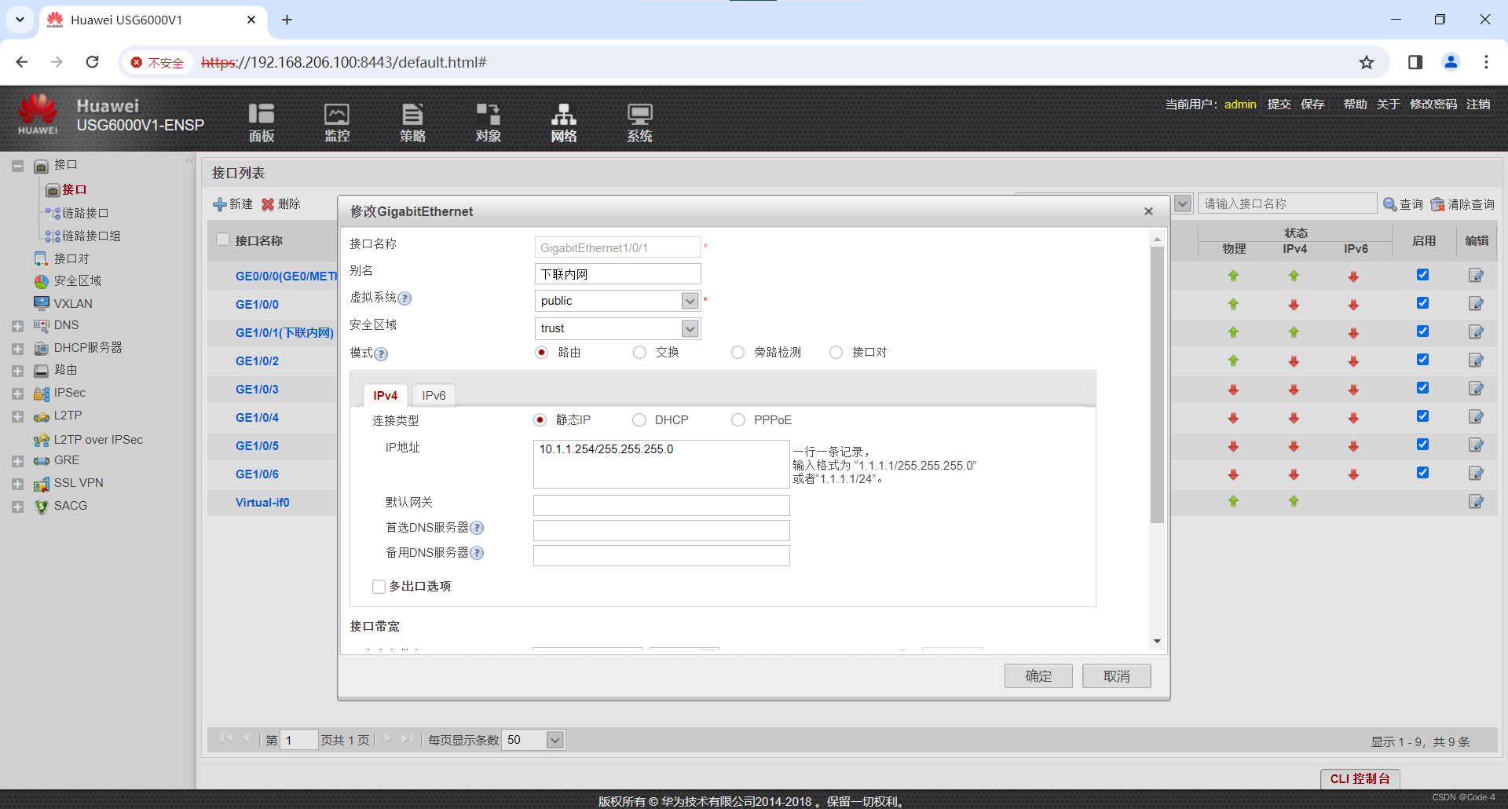Click edit icon for GE0/0/0 row
The height and width of the screenshot is (809, 1508).
pyautogui.click(x=1476, y=276)
